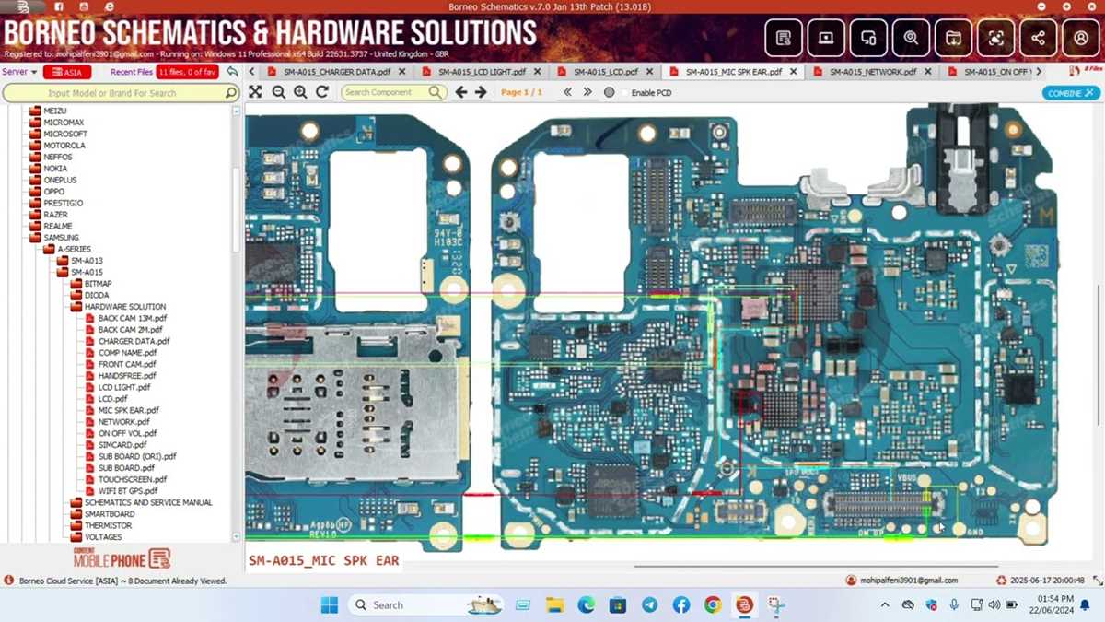Open the devices header icon
The image size is (1105, 622).
point(868,39)
